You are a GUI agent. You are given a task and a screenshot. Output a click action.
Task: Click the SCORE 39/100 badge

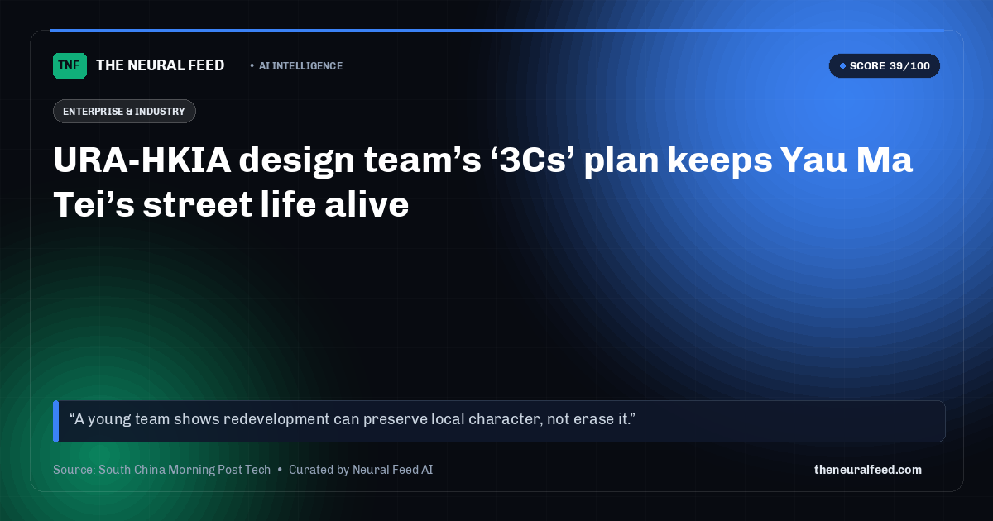(885, 66)
